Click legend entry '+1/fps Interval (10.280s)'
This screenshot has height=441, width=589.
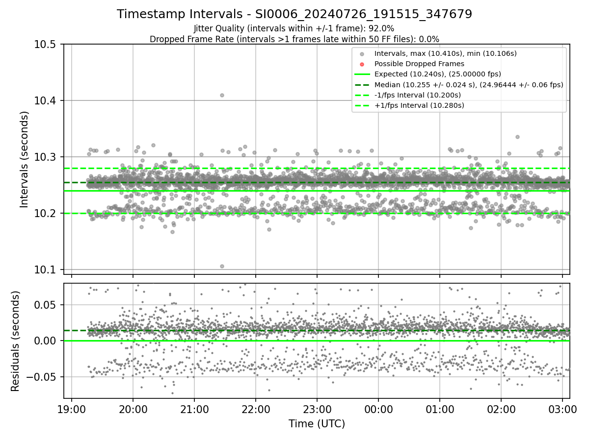click(x=419, y=105)
